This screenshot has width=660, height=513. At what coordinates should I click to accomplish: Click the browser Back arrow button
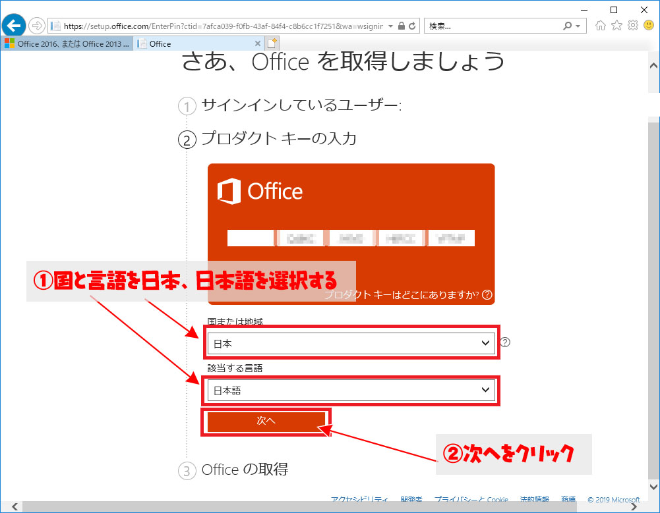(13, 26)
